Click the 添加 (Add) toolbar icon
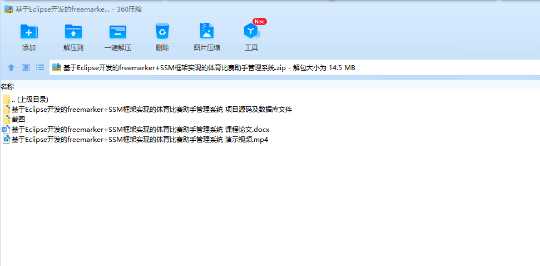The width and height of the screenshot is (540, 266). [29, 32]
